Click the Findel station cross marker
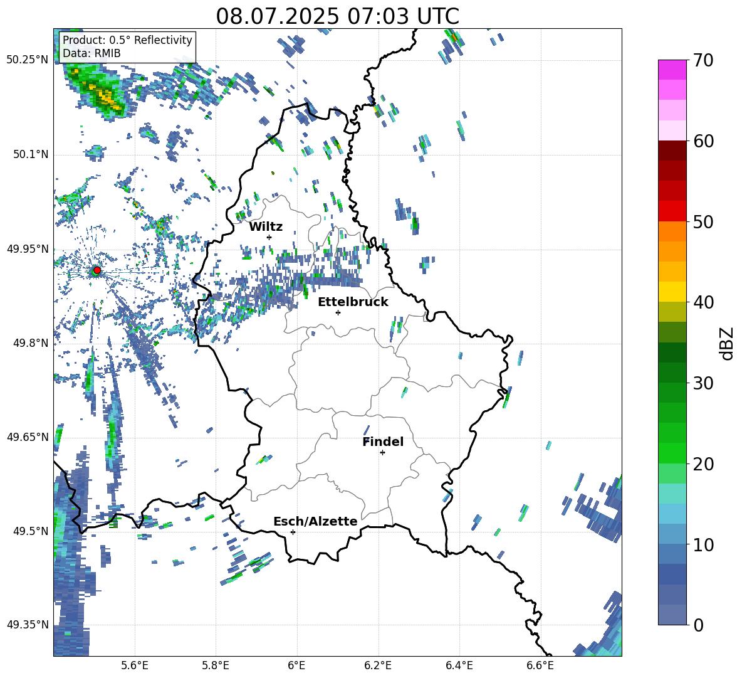The width and height of the screenshot is (742, 678). 382,453
